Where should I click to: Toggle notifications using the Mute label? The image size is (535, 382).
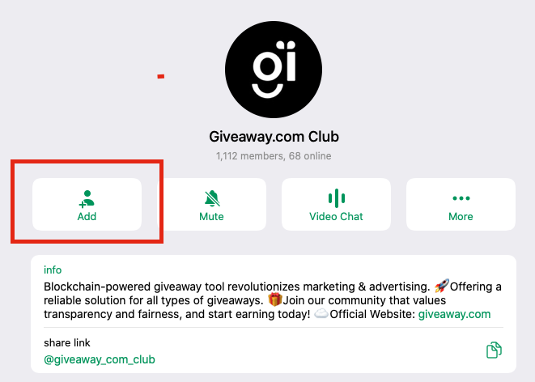211,217
